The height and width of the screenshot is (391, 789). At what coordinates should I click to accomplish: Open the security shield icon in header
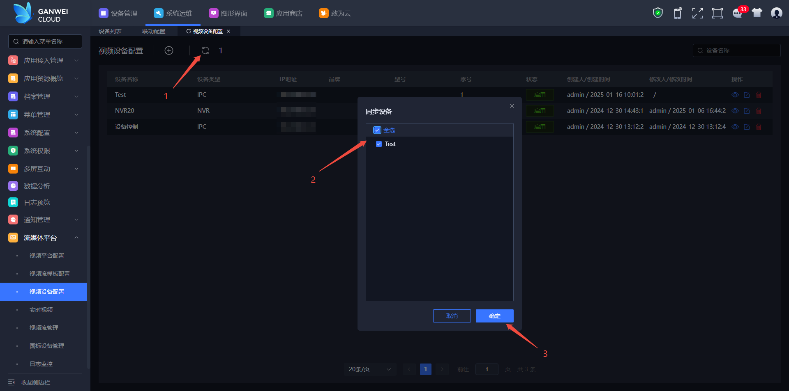click(657, 13)
